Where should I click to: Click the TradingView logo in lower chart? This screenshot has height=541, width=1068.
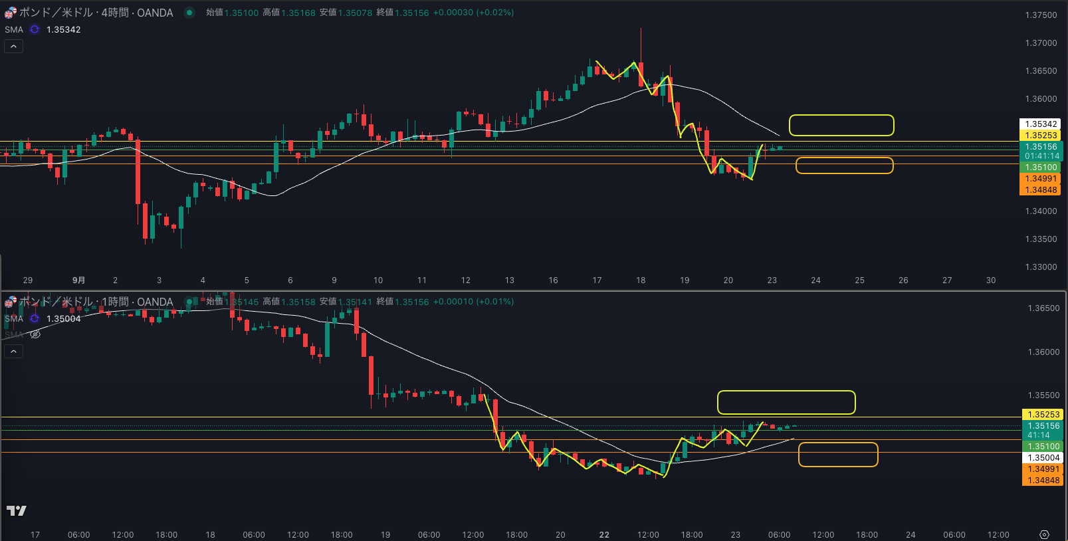click(17, 510)
